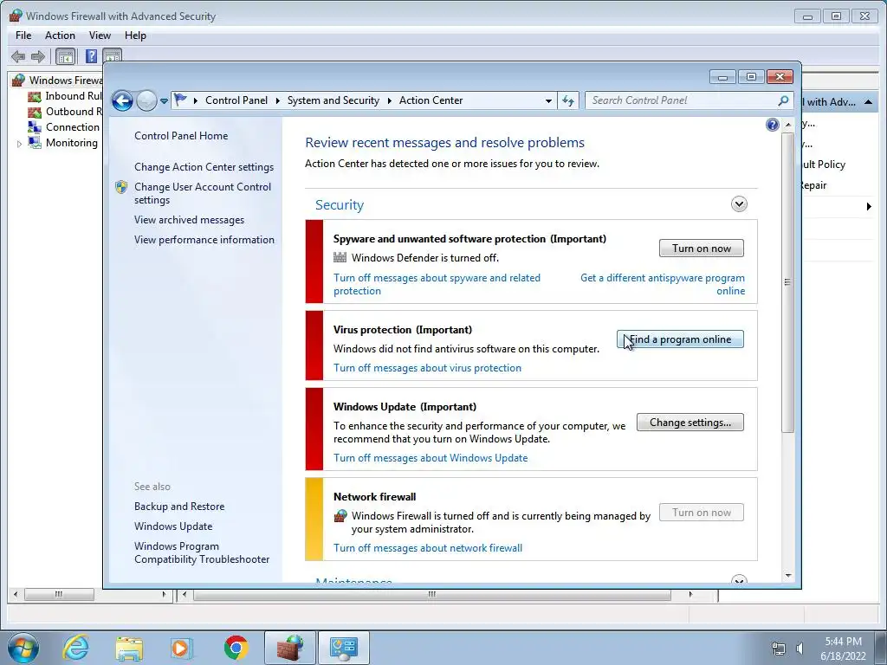Click the magnifier search icon
Image resolution: width=887 pixels, height=665 pixels.
[783, 100]
